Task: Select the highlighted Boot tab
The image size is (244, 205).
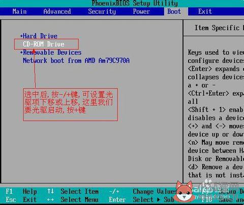Action: (174, 11)
